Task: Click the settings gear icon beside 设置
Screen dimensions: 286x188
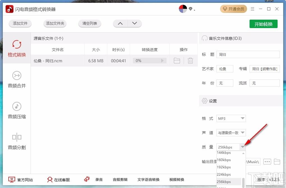Action: coord(204,101)
